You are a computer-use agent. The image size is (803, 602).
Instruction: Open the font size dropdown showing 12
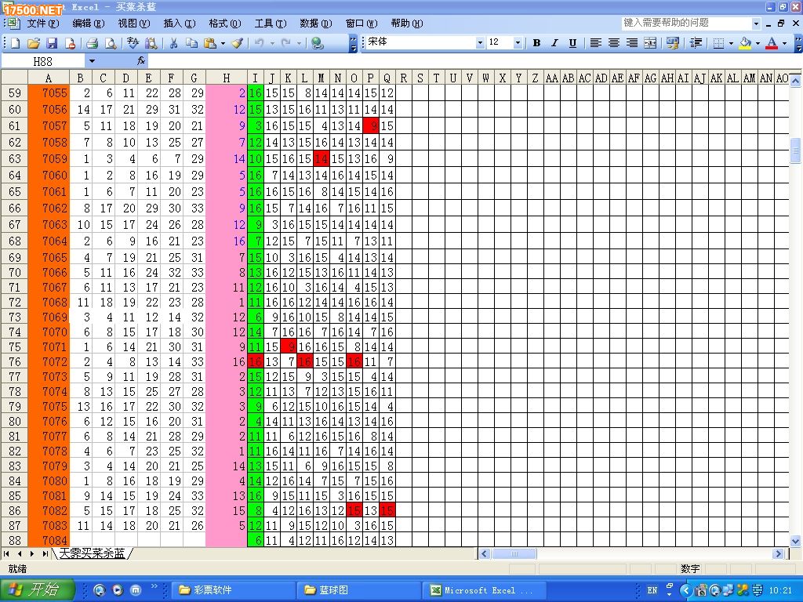click(x=518, y=43)
